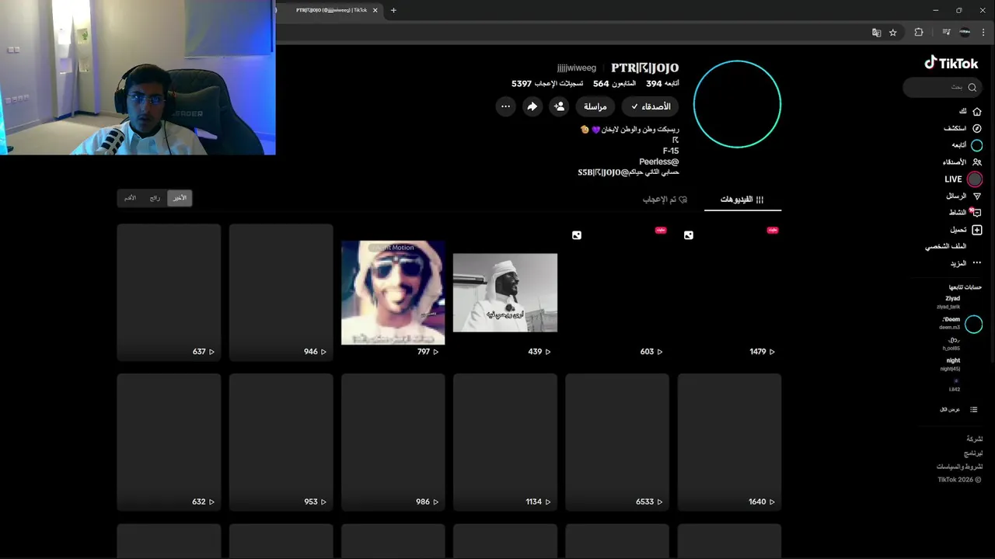Open the Explore compass icon

[x=977, y=128]
